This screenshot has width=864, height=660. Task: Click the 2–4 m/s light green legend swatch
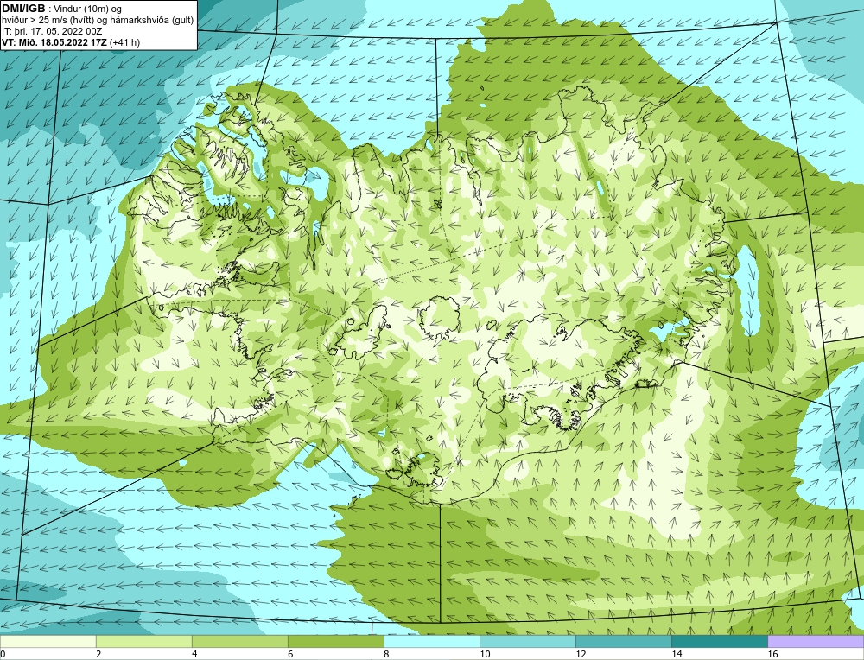coord(143,641)
